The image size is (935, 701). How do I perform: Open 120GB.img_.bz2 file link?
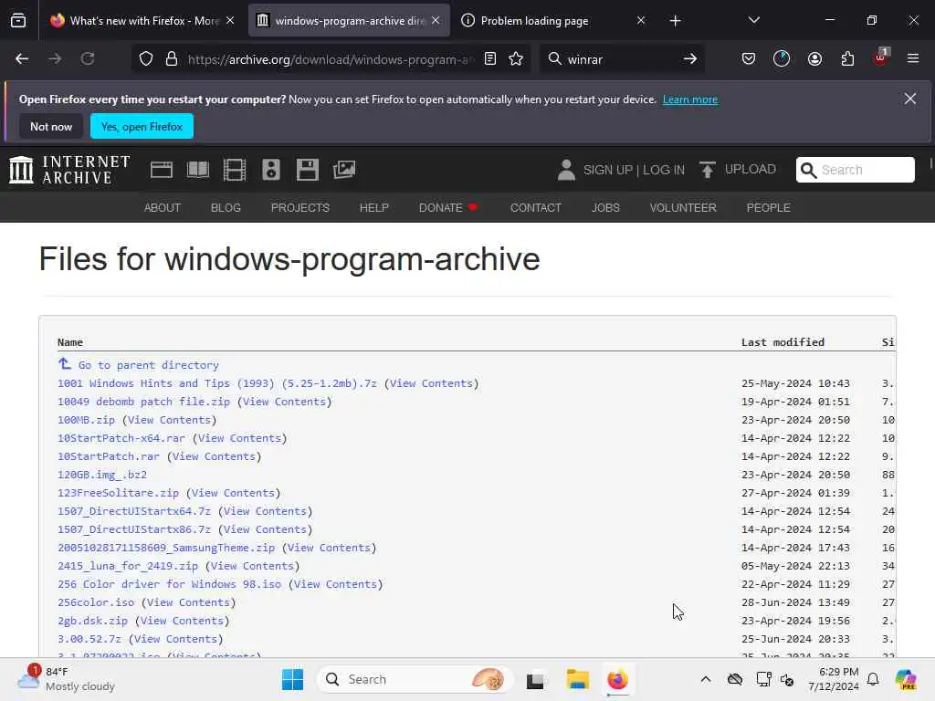pos(102,475)
